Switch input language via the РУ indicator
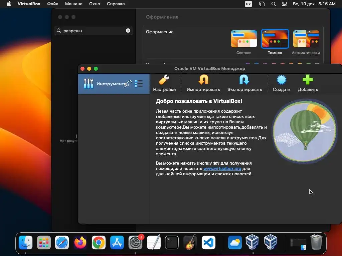The width and height of the screenshot is (342, 256). (x=248, y=4)
